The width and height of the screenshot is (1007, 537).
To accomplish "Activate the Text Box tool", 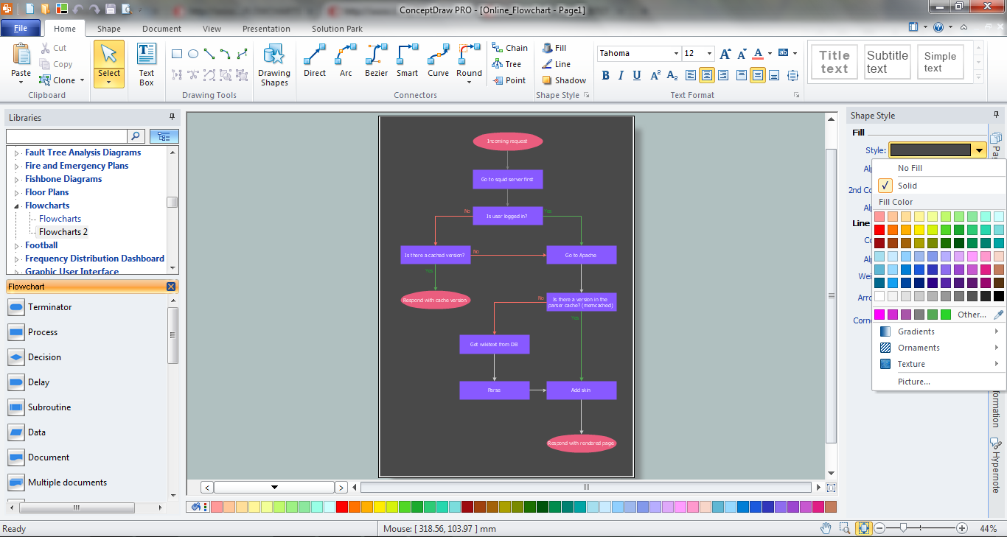I will point(146,63).
